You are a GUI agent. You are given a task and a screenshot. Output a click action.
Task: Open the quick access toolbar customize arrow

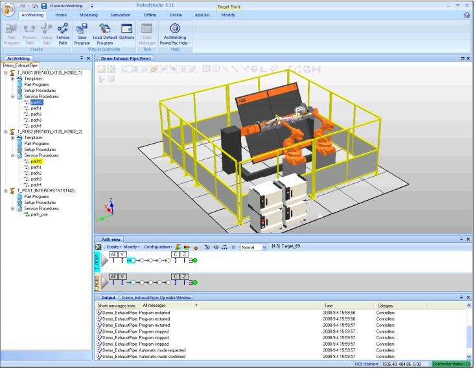pyautogui.click(x=92, y=6)
